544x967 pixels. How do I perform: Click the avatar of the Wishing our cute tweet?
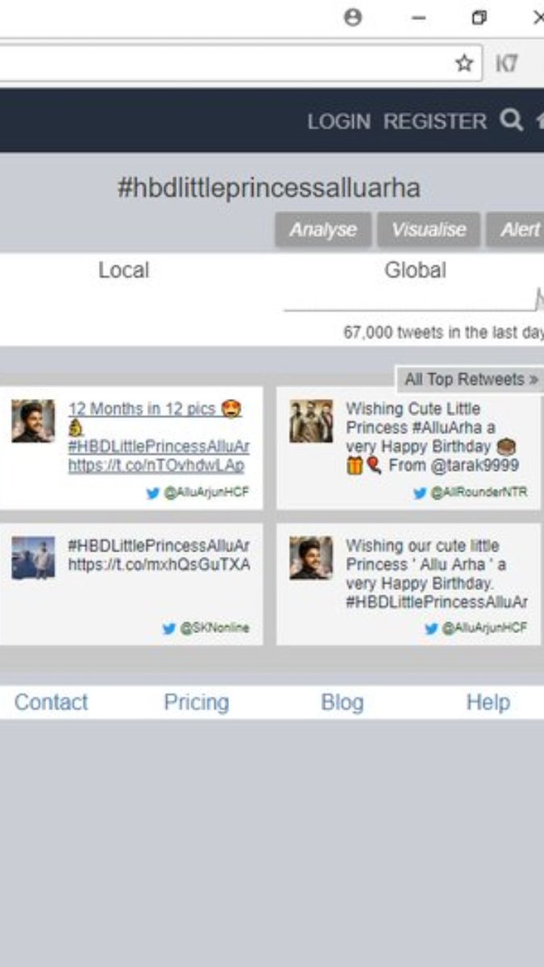(311, 558)
